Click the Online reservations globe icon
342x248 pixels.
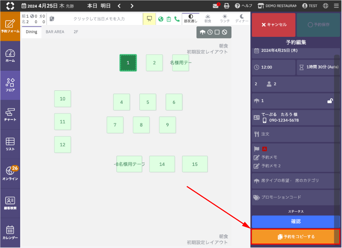(x=10, y=173)
